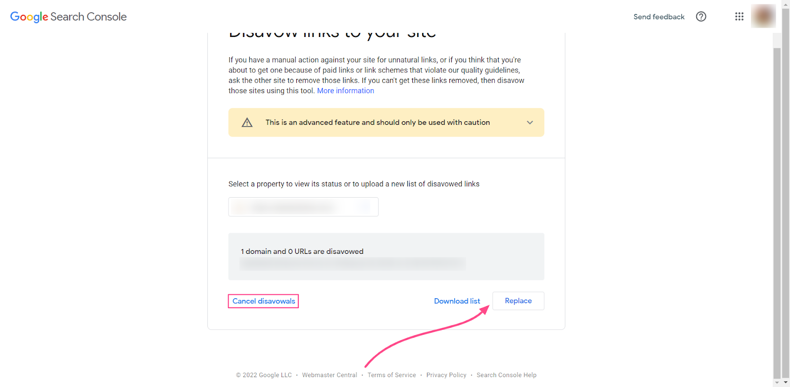790x387 pixels.
Task: Click the warning triangle caution icon
Action: (x=247, y=123)
